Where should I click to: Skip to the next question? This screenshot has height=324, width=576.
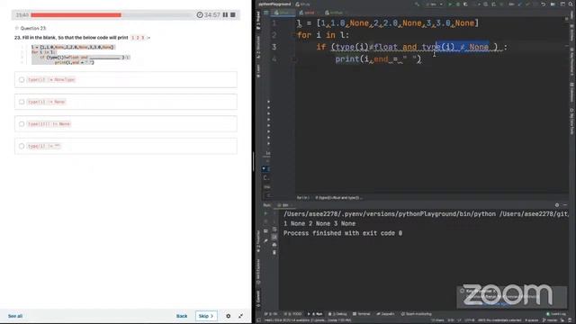click(206, 316)
